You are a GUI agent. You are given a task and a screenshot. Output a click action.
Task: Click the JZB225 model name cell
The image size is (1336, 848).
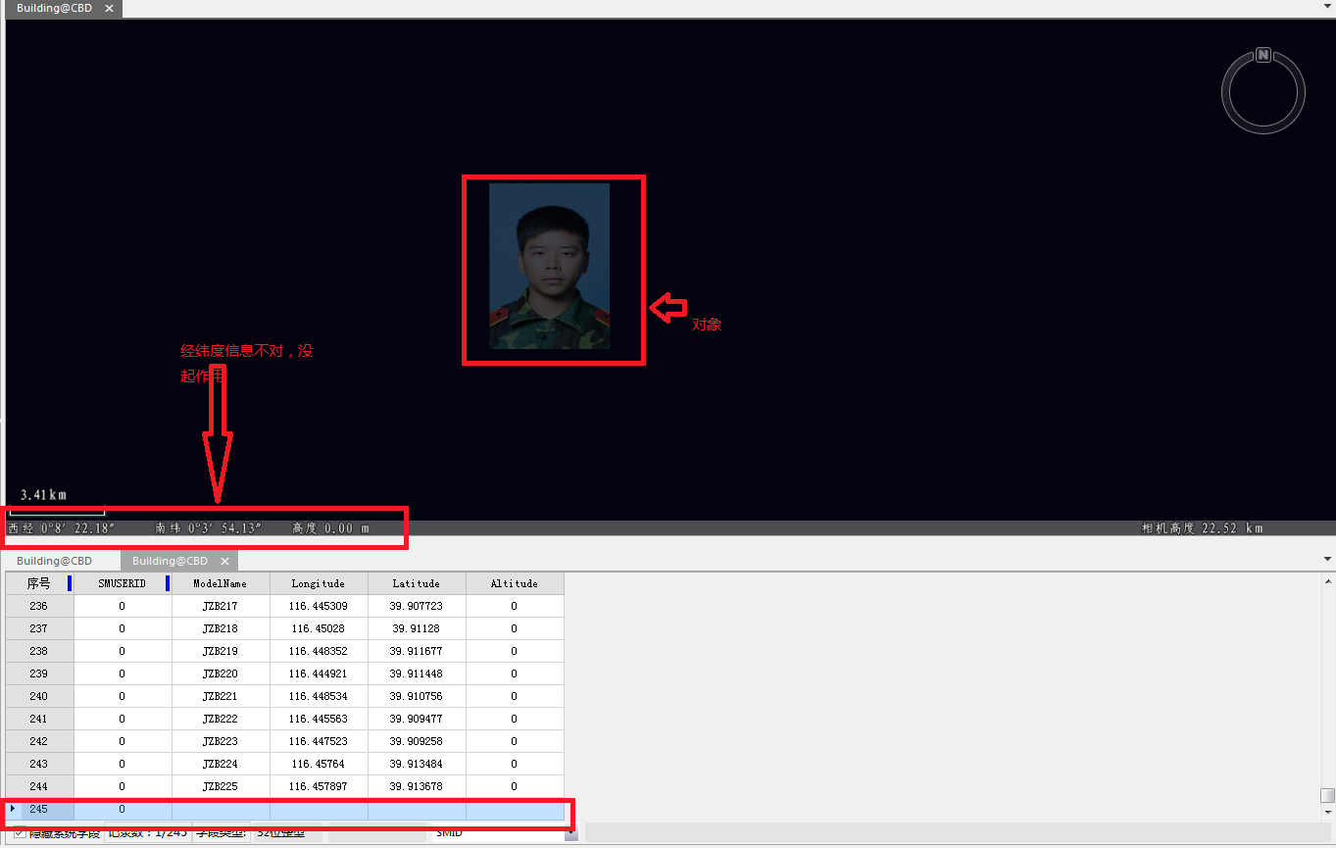[x=220, y=786]
